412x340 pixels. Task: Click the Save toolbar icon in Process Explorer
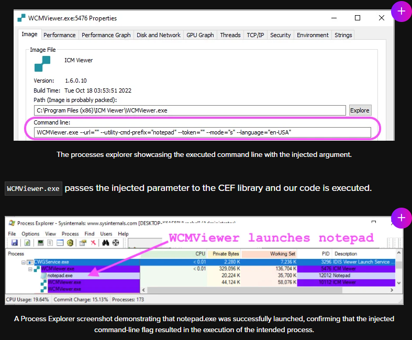[15, 243]
